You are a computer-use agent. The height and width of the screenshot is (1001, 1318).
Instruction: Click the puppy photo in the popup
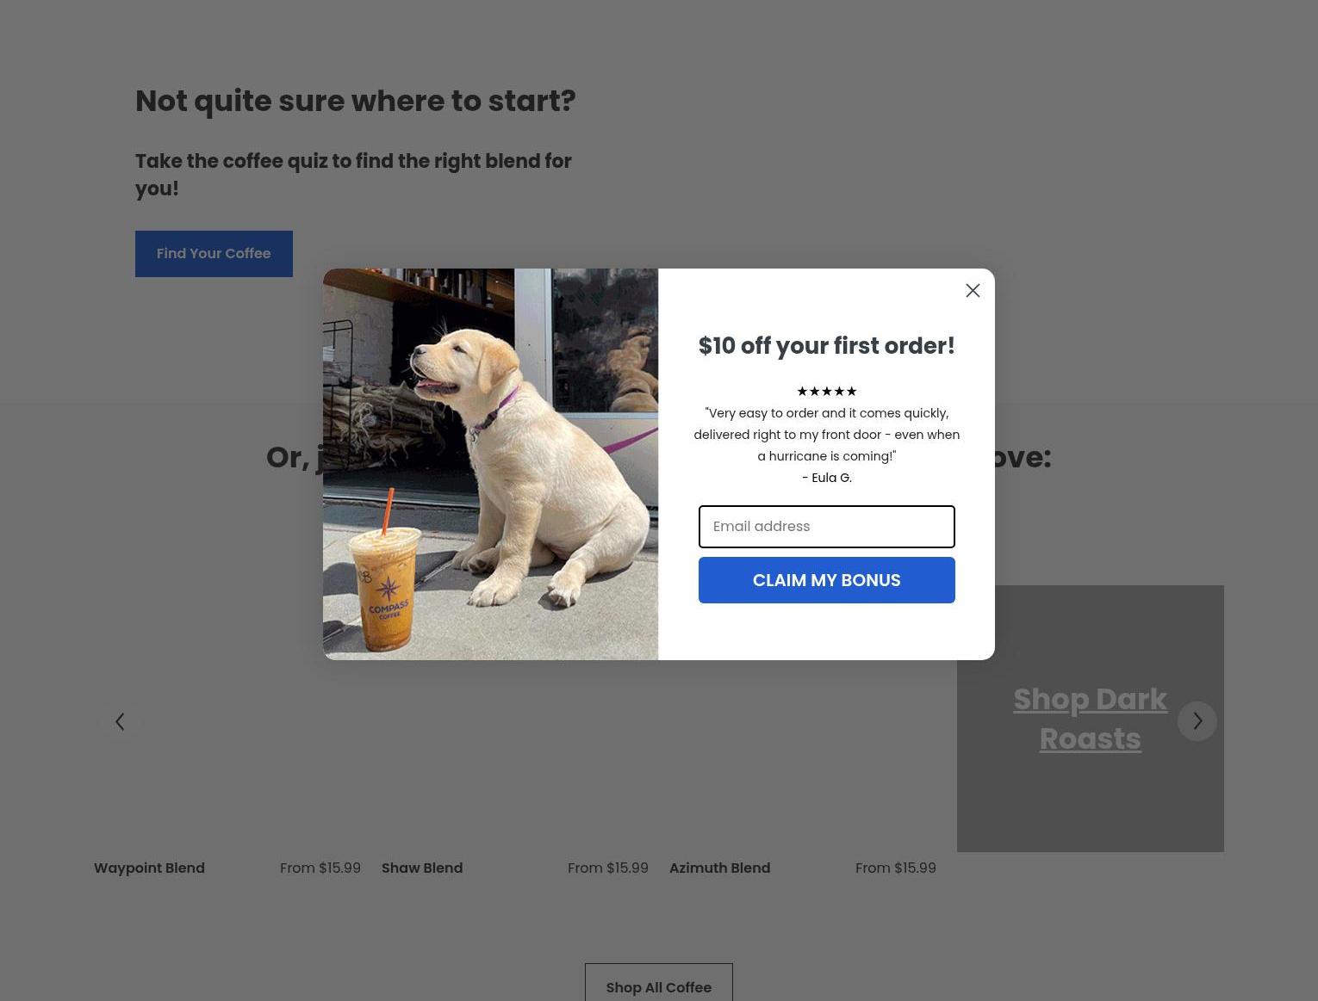[x=491, y=464]
